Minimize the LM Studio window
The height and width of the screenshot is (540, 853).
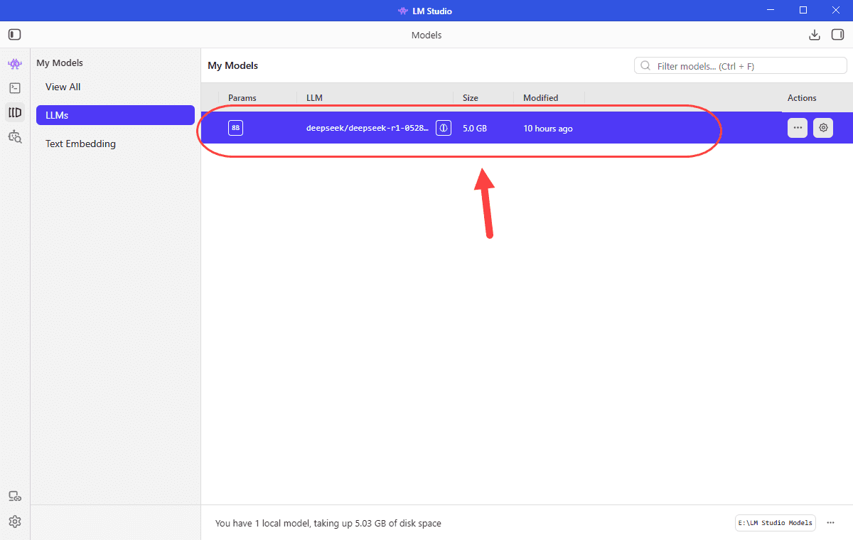[771, 10]
